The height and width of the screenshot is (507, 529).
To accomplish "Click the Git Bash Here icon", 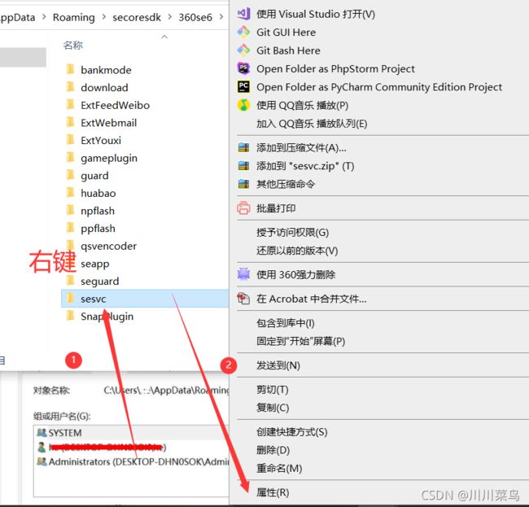I will (243, 50).
